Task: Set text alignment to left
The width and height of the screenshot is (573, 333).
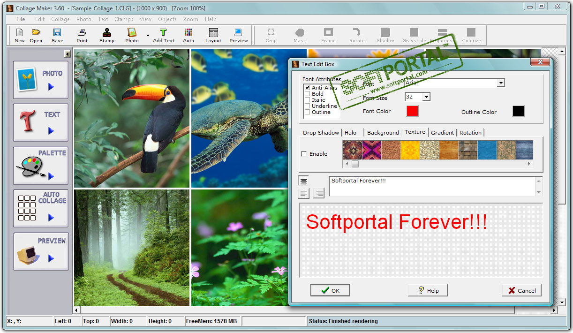Action: pyautogui.click(x=304, y=193)
